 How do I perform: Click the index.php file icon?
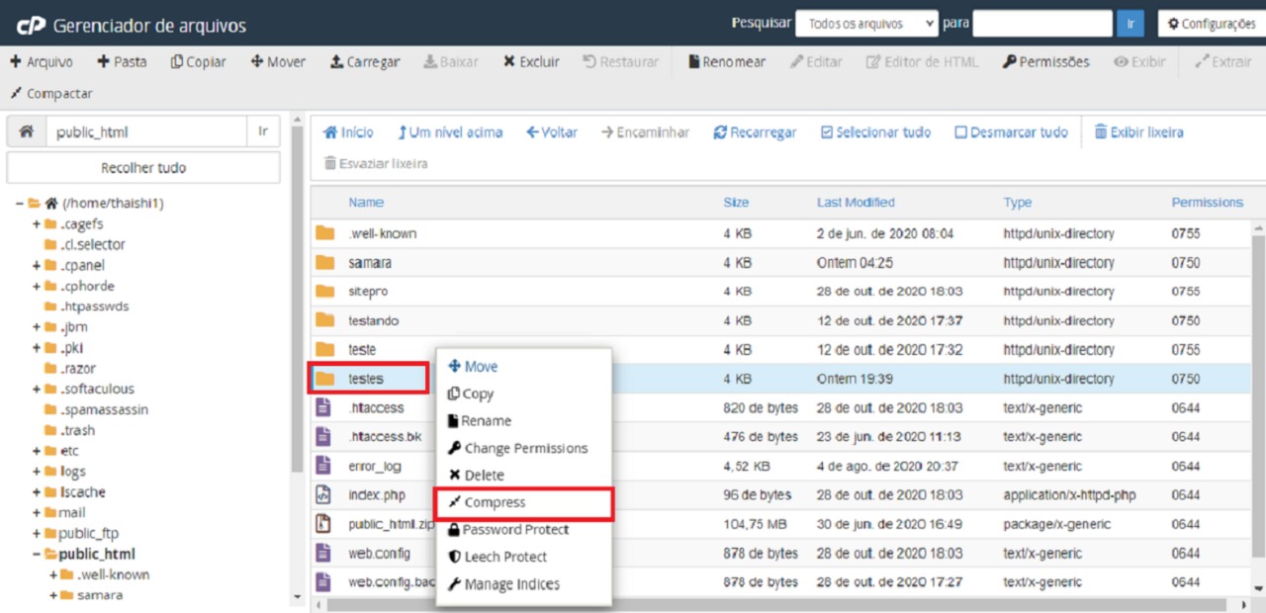pyautogui.click(x=323, y=495)
